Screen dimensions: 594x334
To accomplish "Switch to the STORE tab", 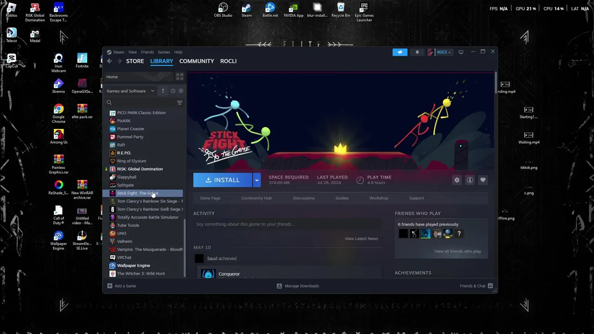I will [135, 61].
